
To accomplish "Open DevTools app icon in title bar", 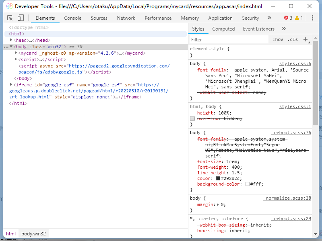I will click(x=9, y=6).
